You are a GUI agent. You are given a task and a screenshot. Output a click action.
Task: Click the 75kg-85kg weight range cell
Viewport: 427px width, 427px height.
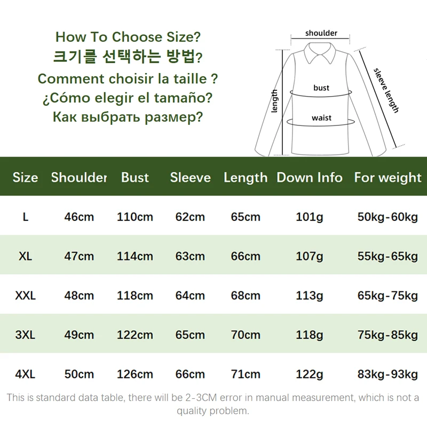pos(388,335)
